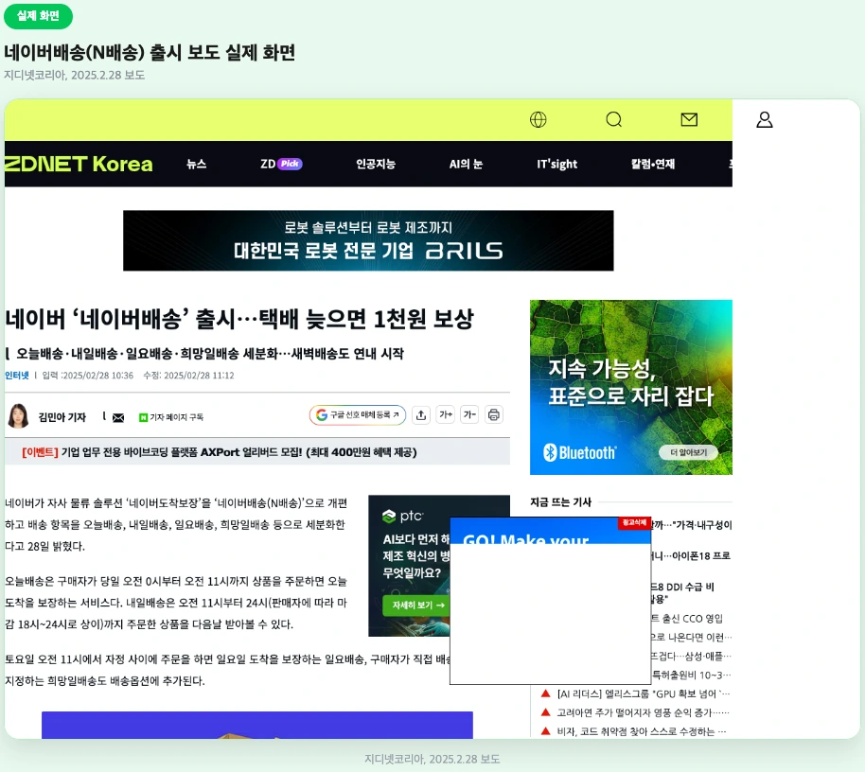Click the globe language icon
865x772 pixels.
point(538,119)
